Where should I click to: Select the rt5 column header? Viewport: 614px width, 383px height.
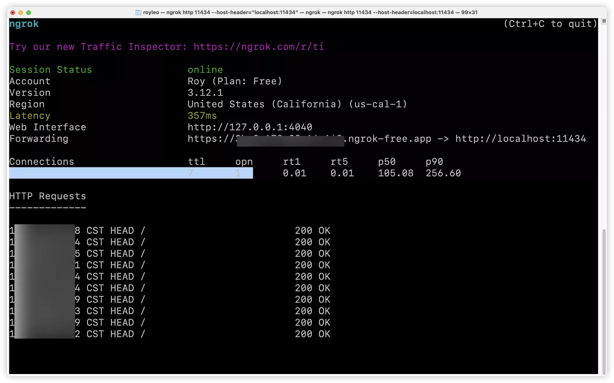tap(339, 162)
